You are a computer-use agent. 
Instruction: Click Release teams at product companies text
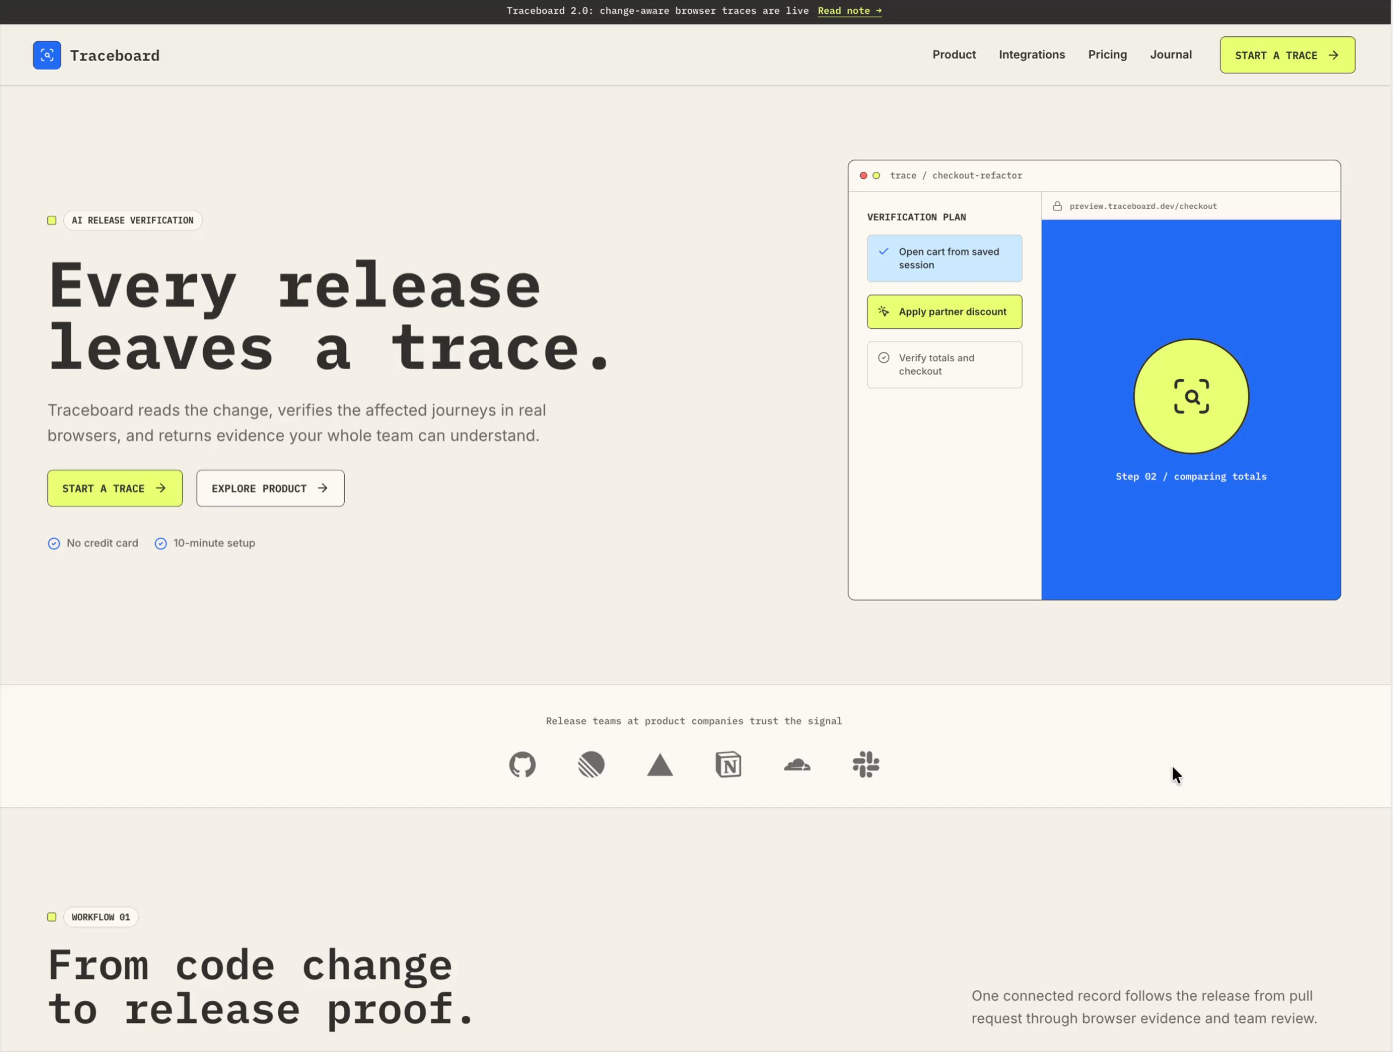[693, 722]
